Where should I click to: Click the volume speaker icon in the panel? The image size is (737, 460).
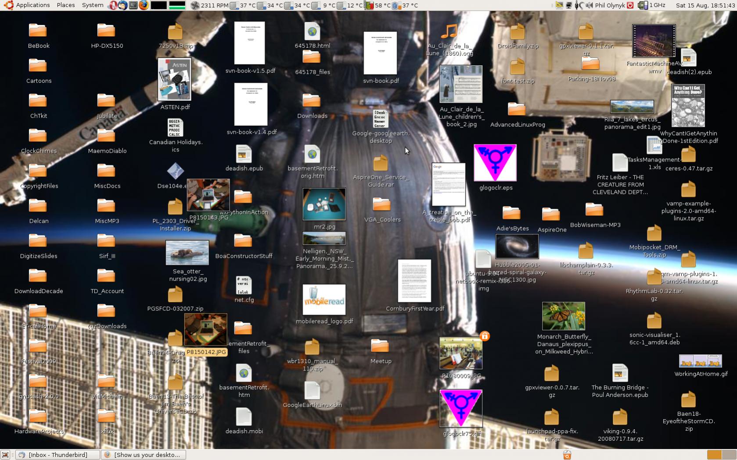[x=589, y=5]
